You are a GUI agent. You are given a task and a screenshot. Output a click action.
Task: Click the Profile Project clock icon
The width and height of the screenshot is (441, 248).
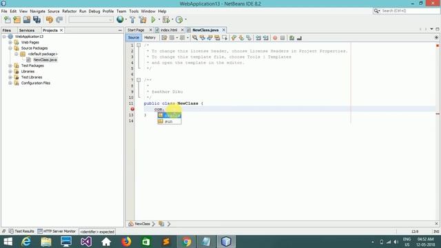pyautogui.click(x=179, y=20)
